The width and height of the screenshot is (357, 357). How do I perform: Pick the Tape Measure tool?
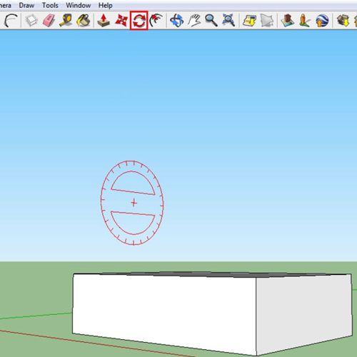66,21
